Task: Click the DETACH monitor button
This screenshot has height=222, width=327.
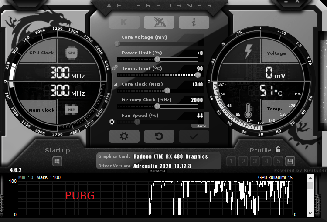Action: pyautogui.click(x=157, y=171)
